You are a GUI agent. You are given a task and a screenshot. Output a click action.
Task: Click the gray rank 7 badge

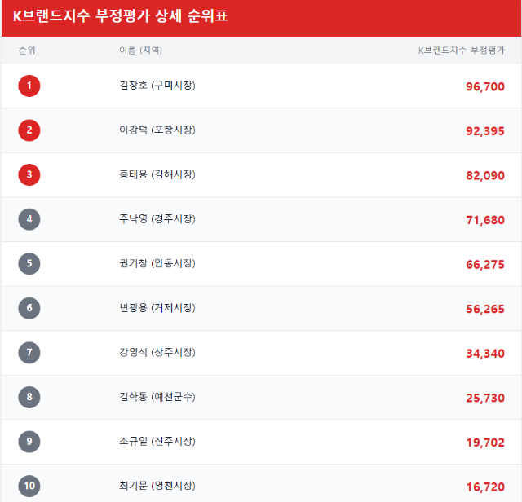tap(29, 353)
